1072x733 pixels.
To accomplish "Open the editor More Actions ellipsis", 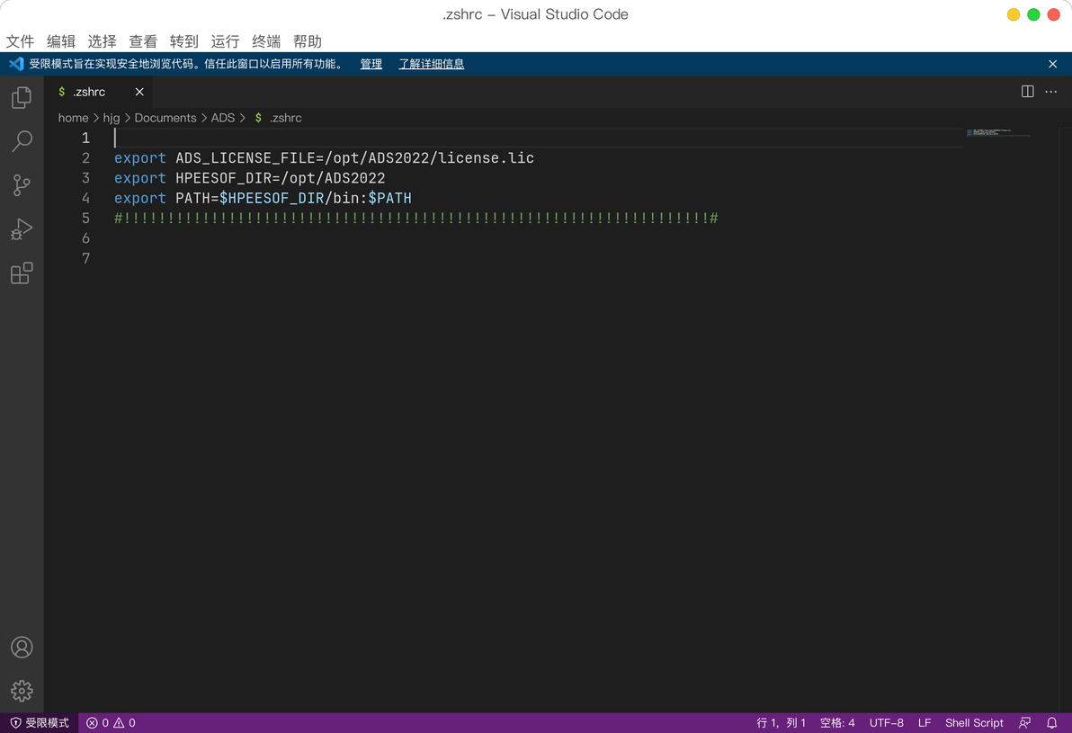I will (1050, 92).
